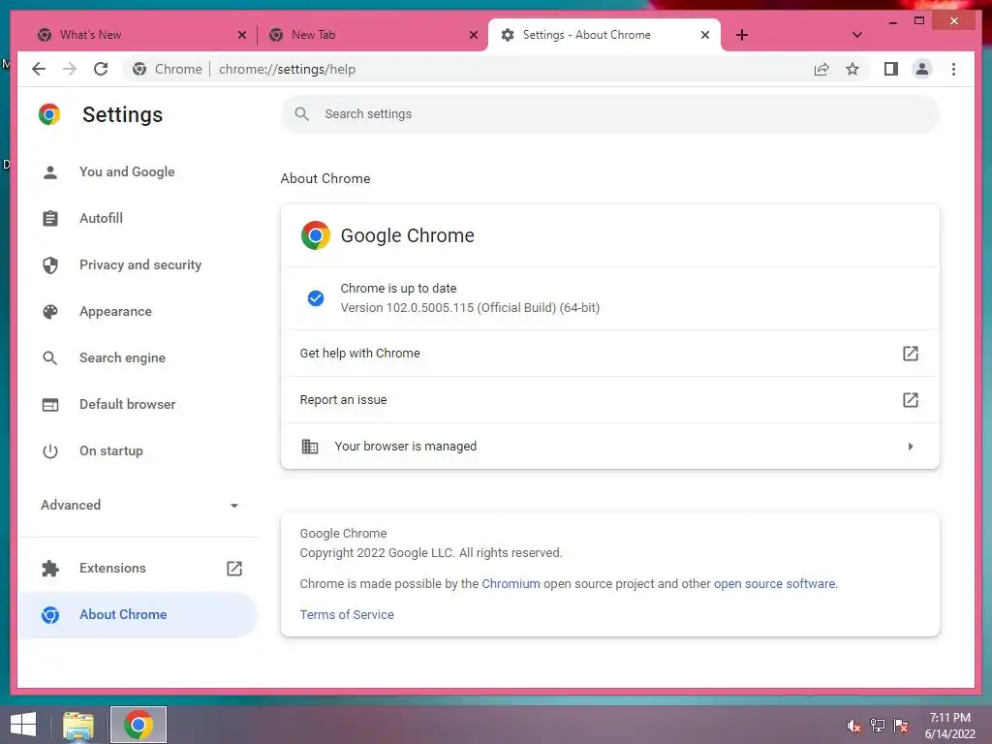This screenshot has height=744, width=992.
Task: Click the shield icon beside Privacy and security
Action: [x=50, y=264]
